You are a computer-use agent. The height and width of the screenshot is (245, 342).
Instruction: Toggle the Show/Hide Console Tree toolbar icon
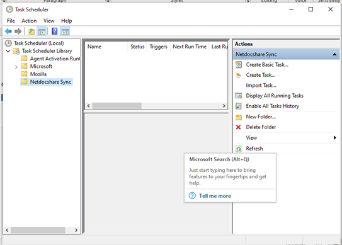[42, 31]
